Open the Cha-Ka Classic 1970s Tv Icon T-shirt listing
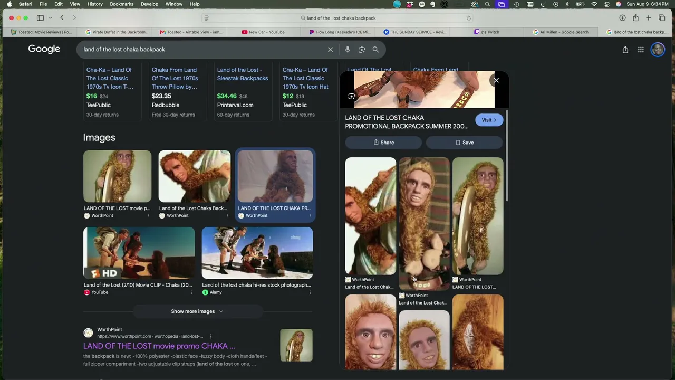The width and height of the screenshot is (675, 380). (110, 78)
